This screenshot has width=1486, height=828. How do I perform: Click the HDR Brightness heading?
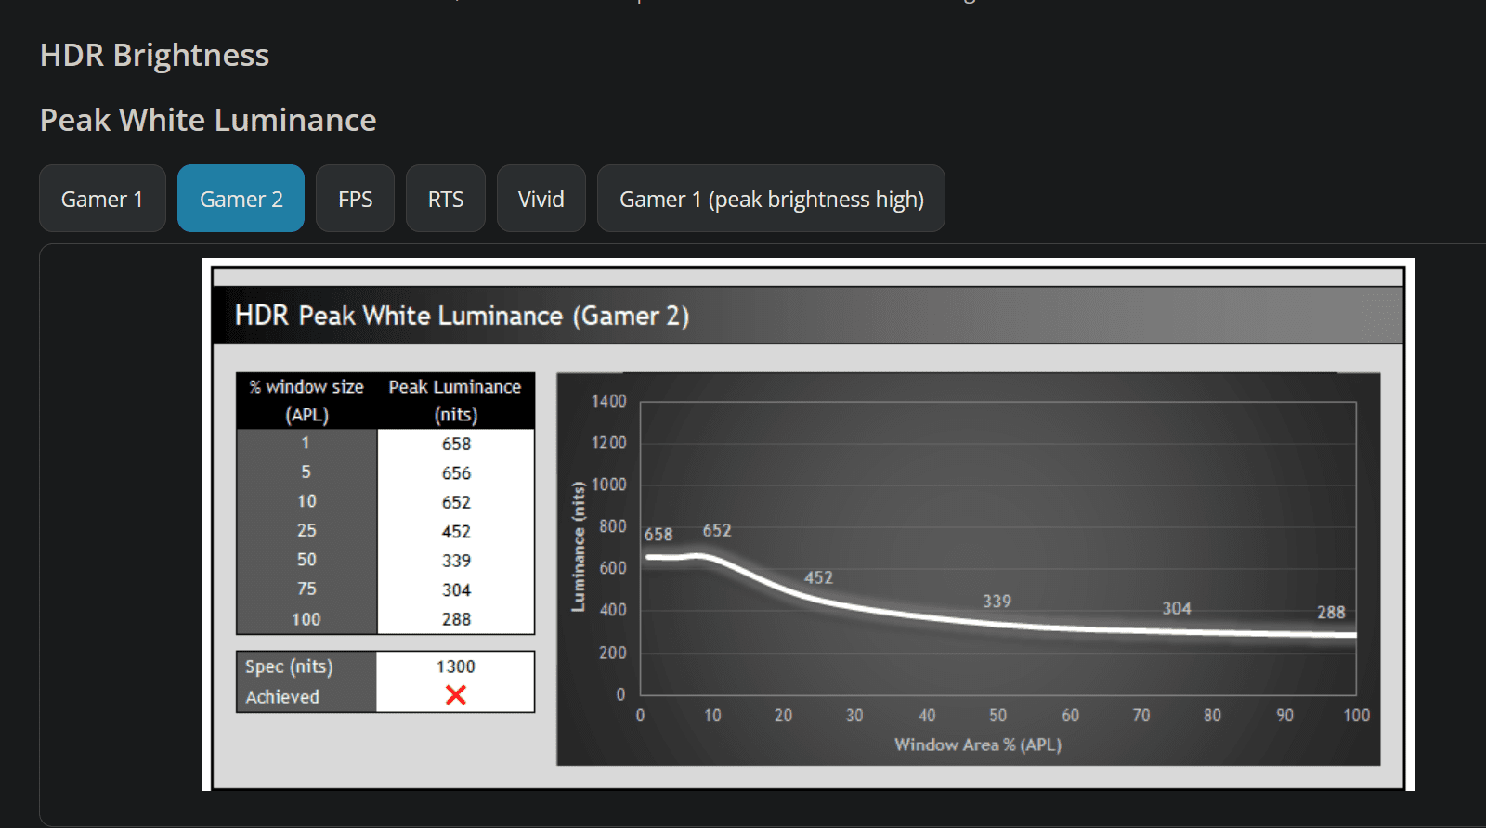coord(154,56)
